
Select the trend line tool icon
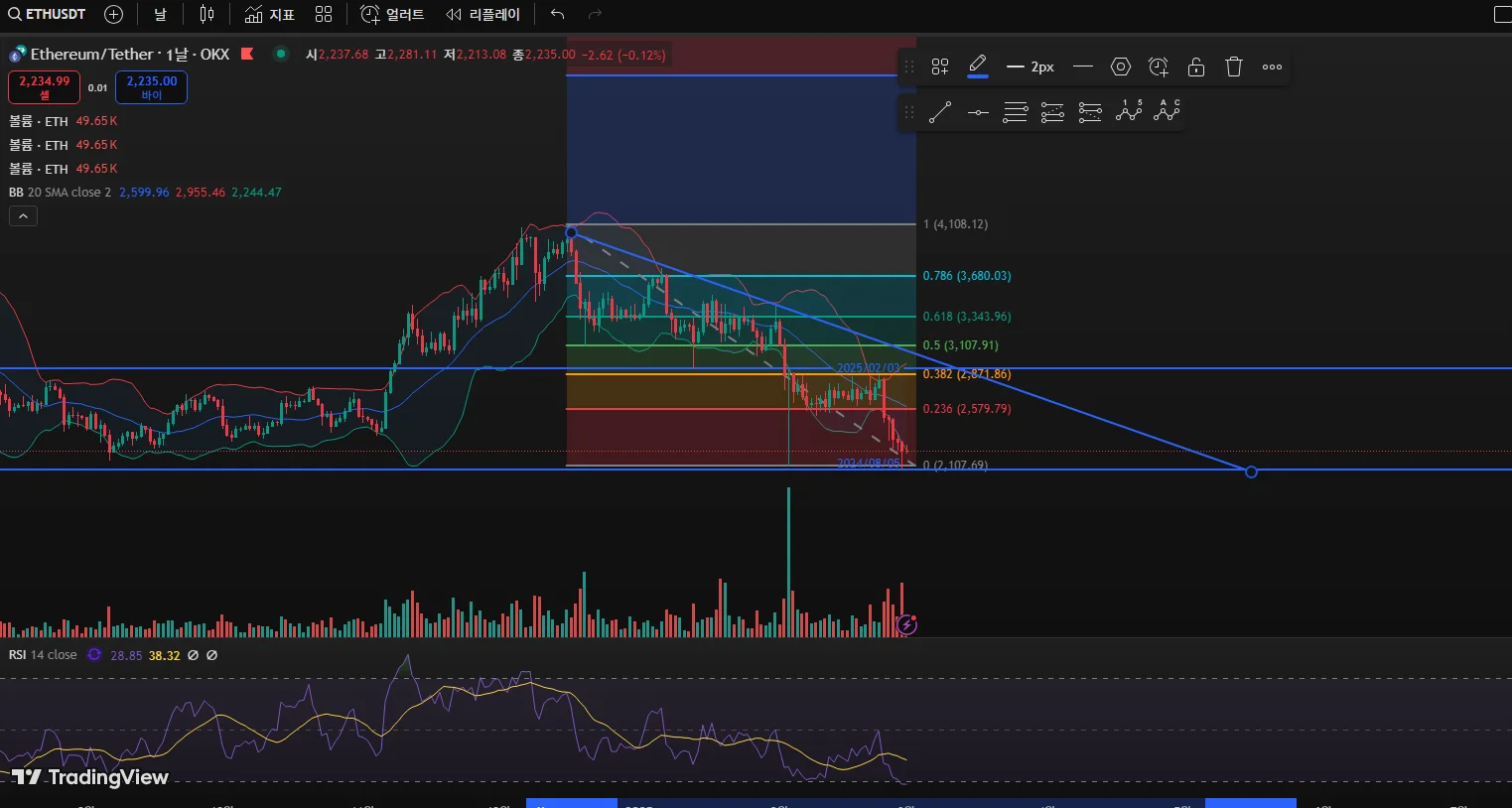(x=939, y=112)
